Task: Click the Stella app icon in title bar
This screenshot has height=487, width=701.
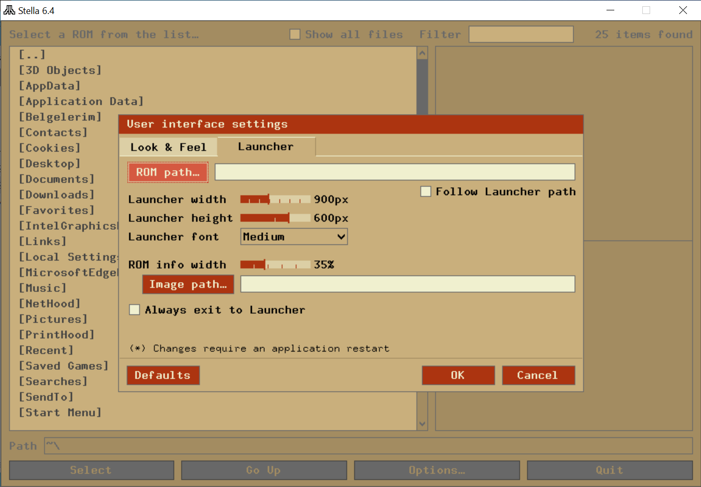Action: point(9,10)
